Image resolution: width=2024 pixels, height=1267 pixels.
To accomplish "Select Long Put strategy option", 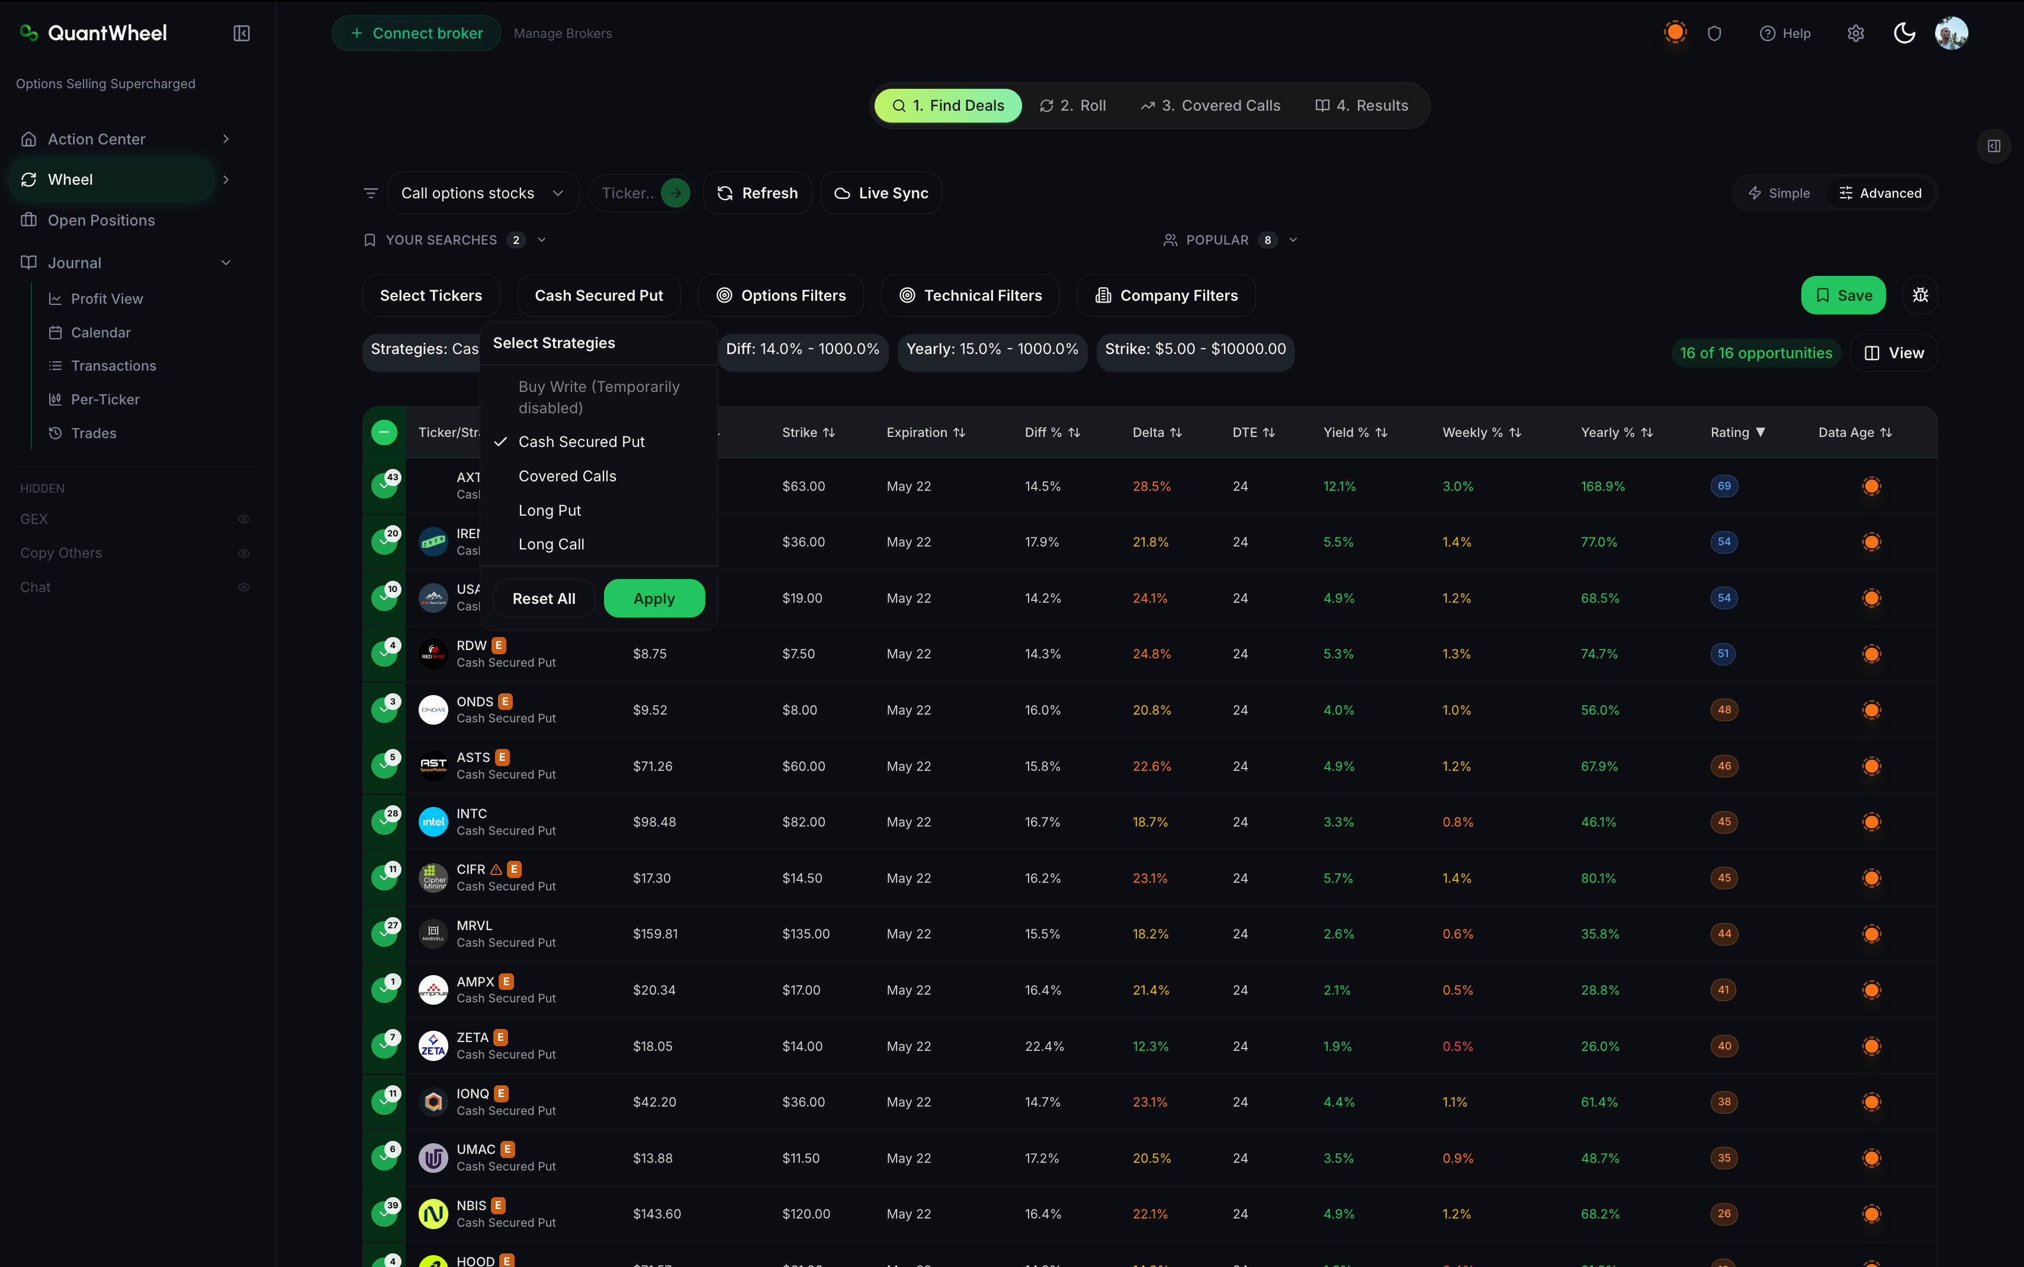I will tap(599, 510).
